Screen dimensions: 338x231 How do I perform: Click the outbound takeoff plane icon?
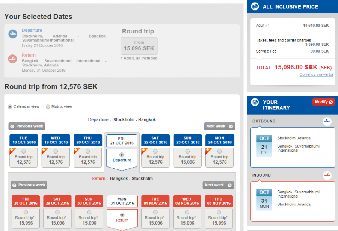click(x=327, y=121)
